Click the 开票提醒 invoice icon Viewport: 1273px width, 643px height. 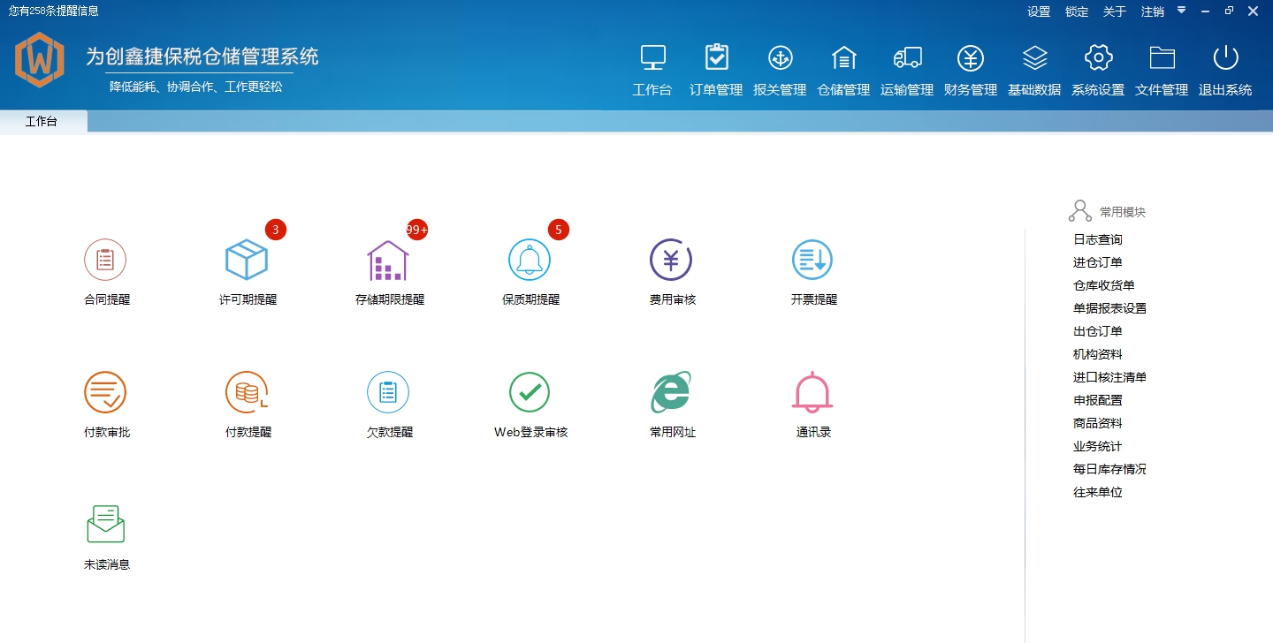point(812,261)
